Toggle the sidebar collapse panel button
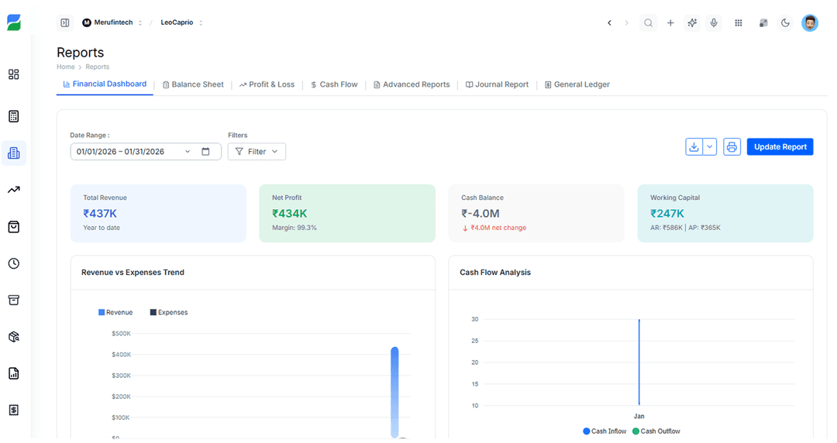The height and width of the screenshot is (443, 837). point(64,23)
